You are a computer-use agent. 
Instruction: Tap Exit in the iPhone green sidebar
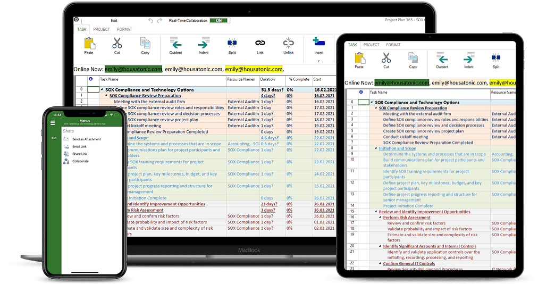click(x=54, y=138)
